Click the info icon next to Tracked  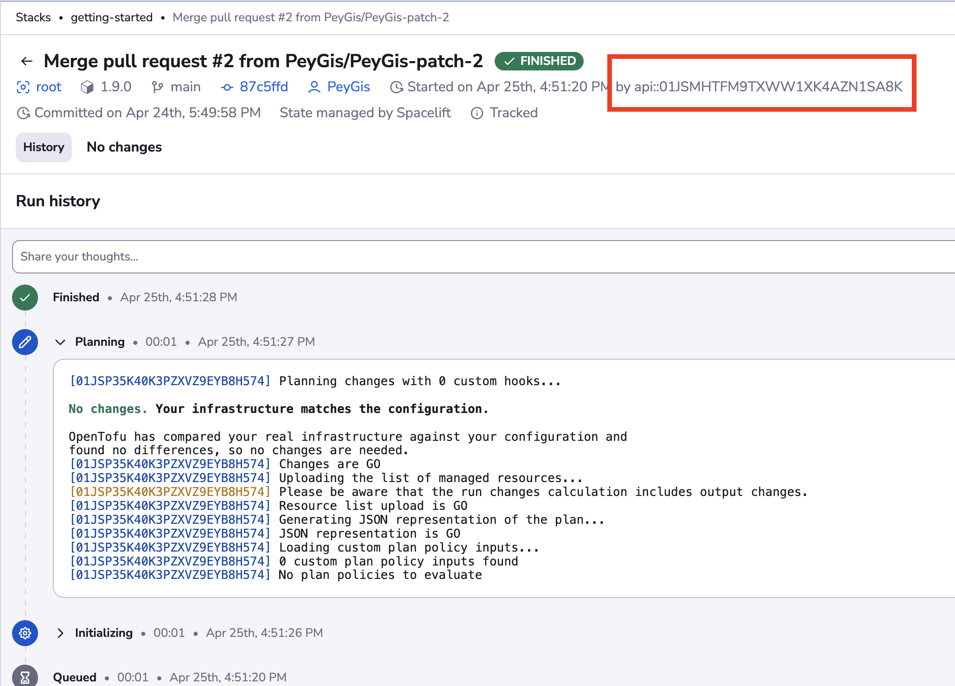tap(477, 113)
